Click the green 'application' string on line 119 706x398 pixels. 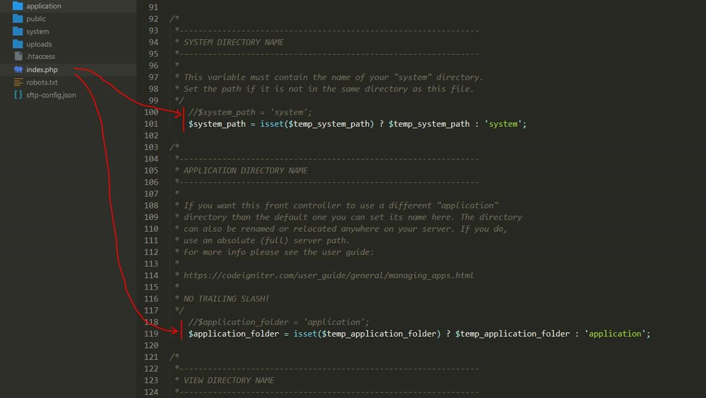pyautogui.click(x=615, y=334)
